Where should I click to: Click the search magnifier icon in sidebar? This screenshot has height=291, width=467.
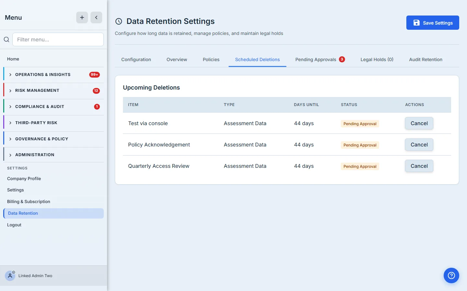tap(6, 39)
